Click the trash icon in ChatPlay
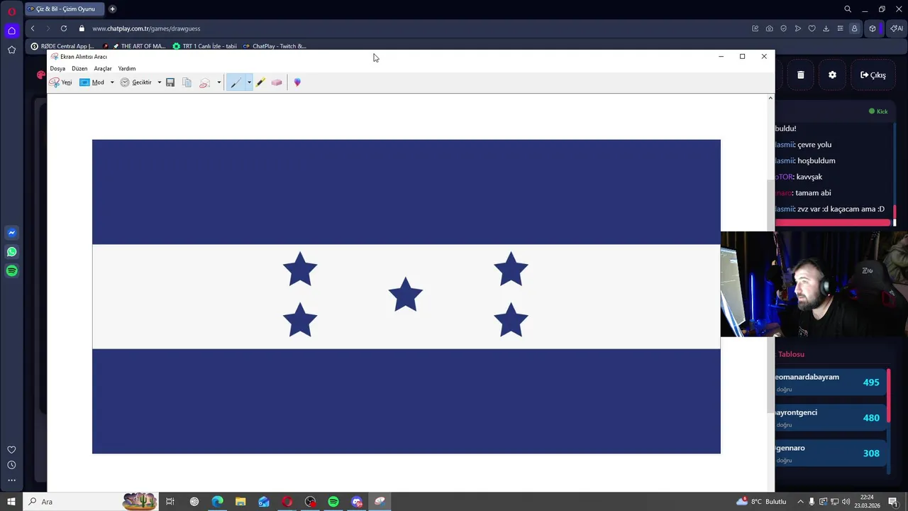The image size is (908, 511). point(800,75)
